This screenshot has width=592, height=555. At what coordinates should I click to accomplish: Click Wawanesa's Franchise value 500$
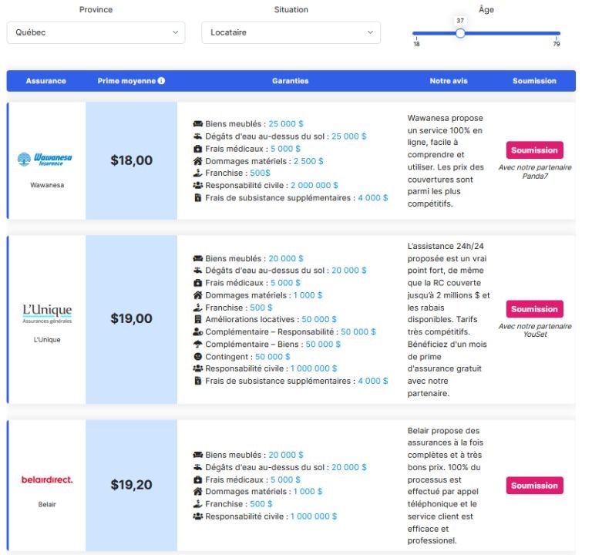point(260,173)
